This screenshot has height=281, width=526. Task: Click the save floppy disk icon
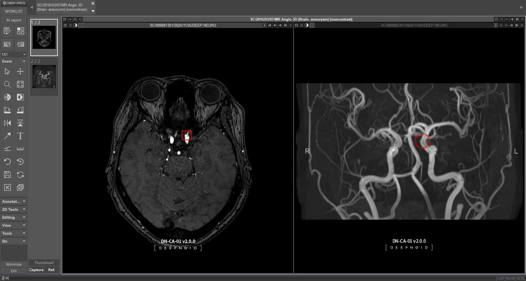(7, 175)
